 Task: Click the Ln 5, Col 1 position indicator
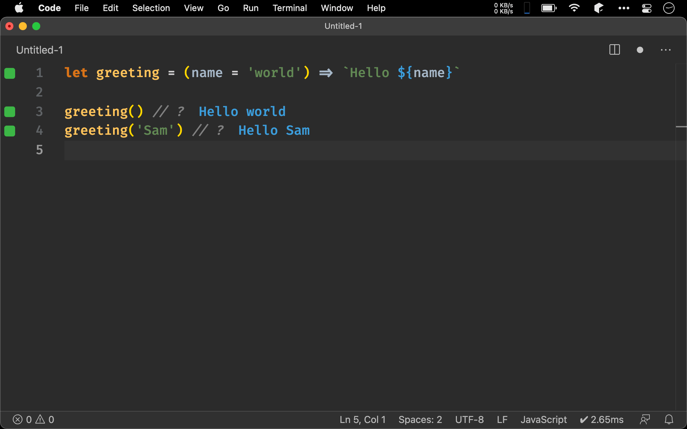click(363, 419)
